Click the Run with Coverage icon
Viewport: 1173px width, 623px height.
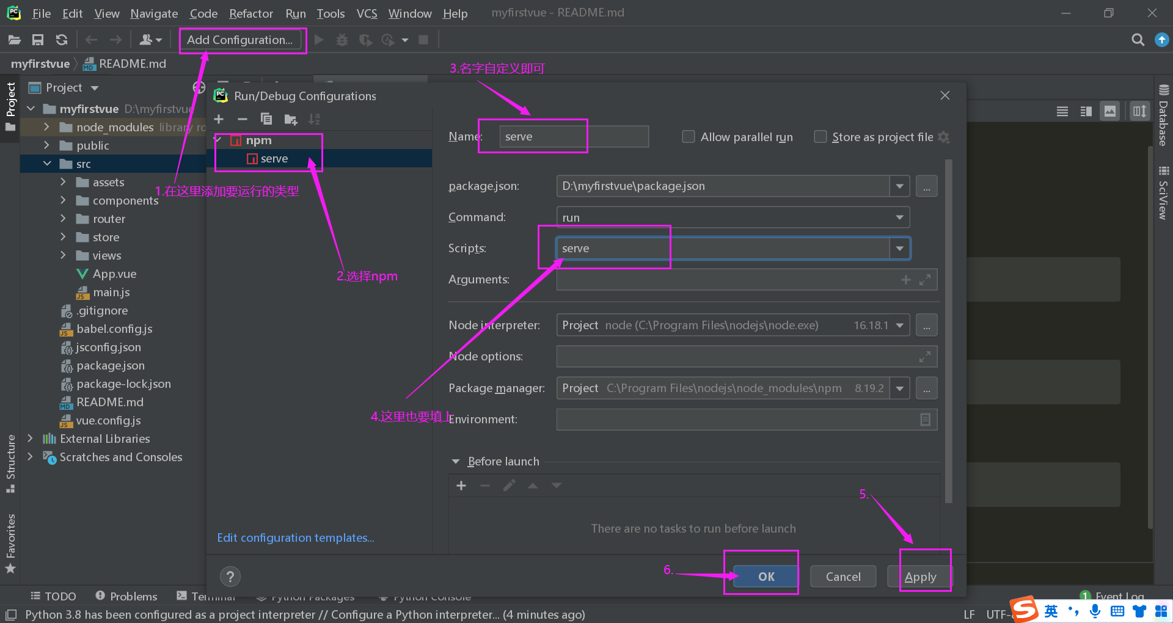click(365, 40)
